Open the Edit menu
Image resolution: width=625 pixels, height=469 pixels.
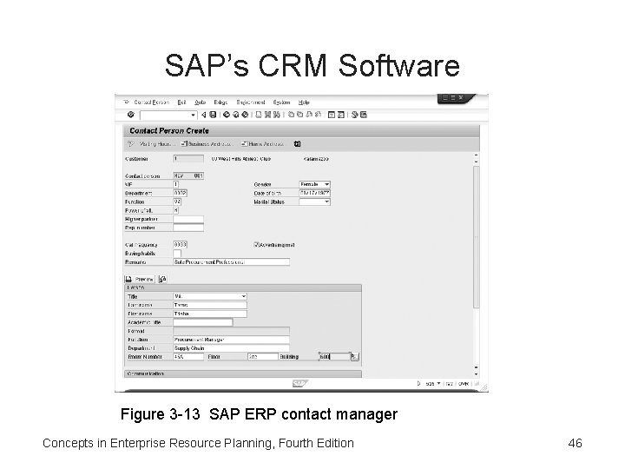181,102
